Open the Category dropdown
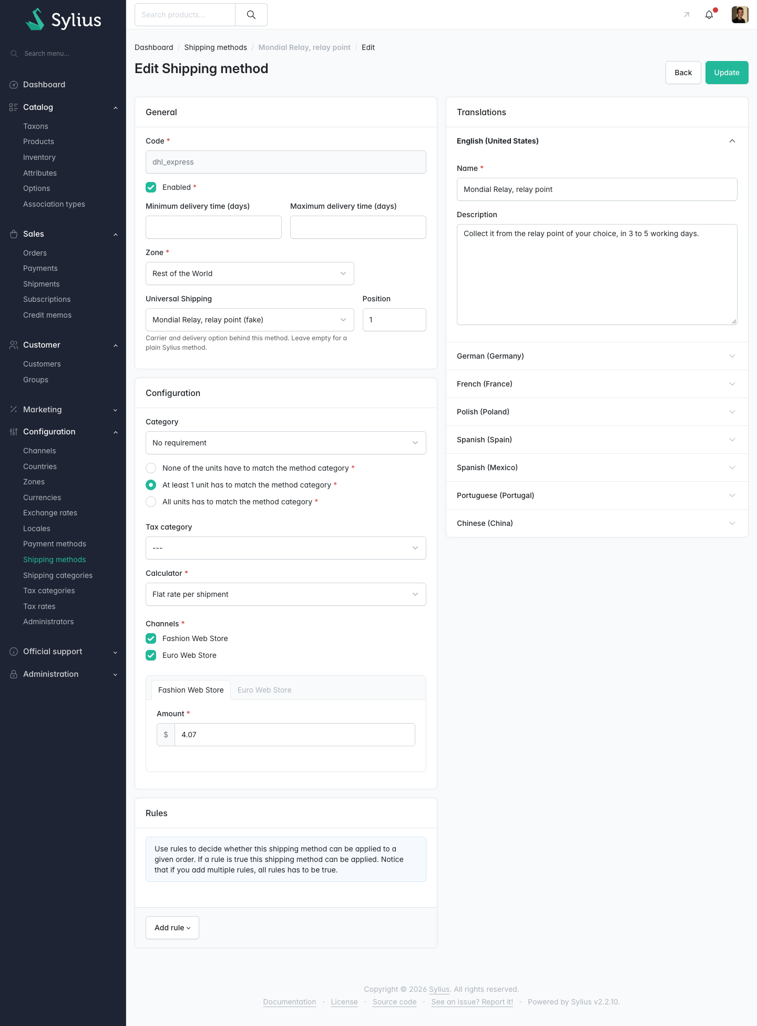 (x=286, y=443)
